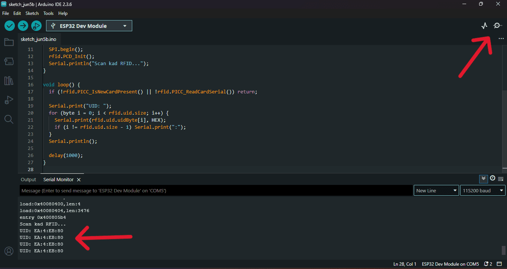Open the 115200 baud rate dropdown
Image resolution: width=507 pixels, height=269 pixels.
[x=482, y=190]
